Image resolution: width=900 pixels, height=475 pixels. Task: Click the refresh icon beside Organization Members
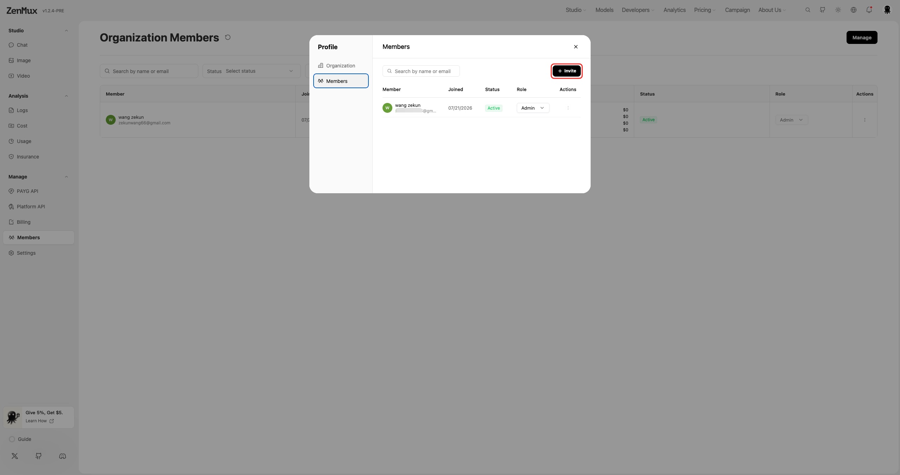click(228, 37)
